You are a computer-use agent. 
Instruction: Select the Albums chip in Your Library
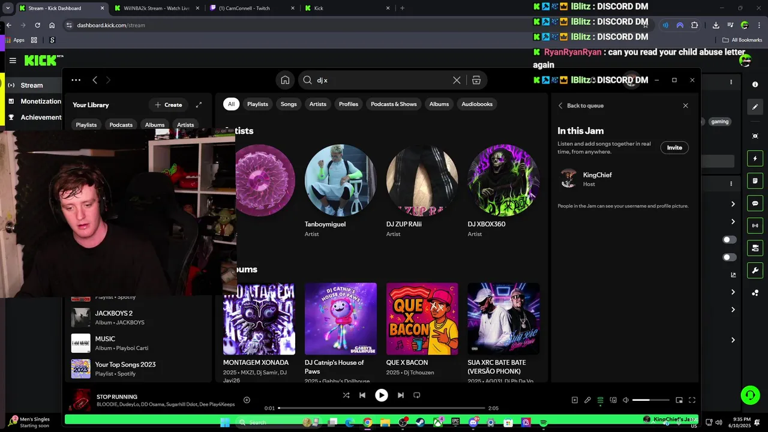155,125
